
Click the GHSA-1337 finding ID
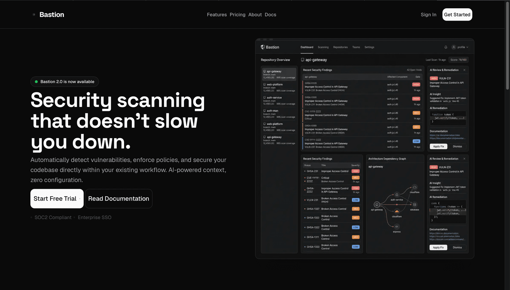click(313, 209)
